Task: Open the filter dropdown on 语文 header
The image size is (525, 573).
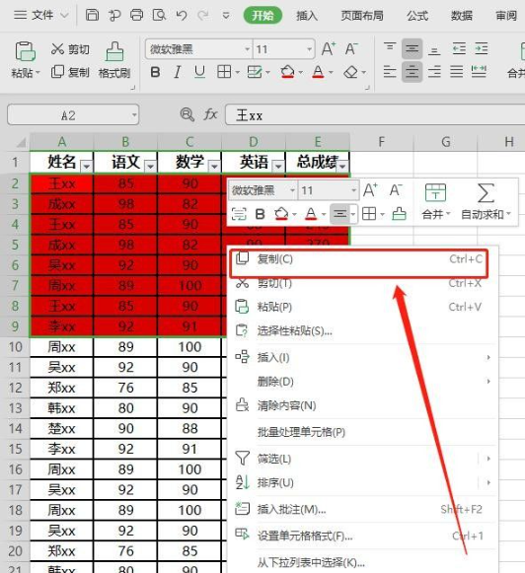Action: pos(150,166)
